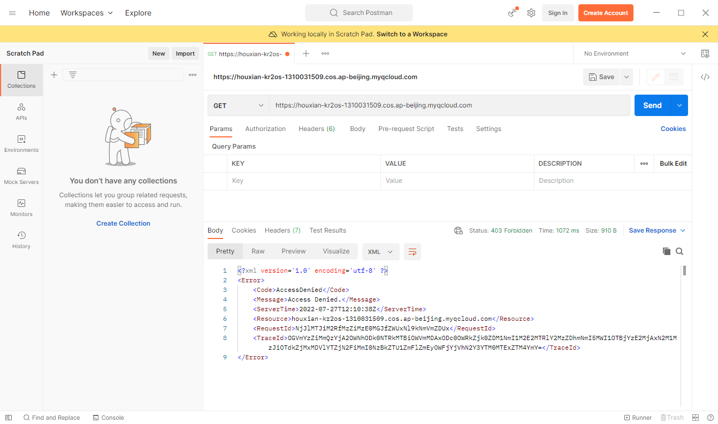Open the code snippet icon
The image size is (718, 424).
pos(705,77)
